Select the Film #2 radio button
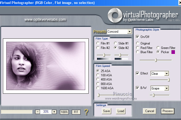Screen dimensions: 181x120 [98, 48]
